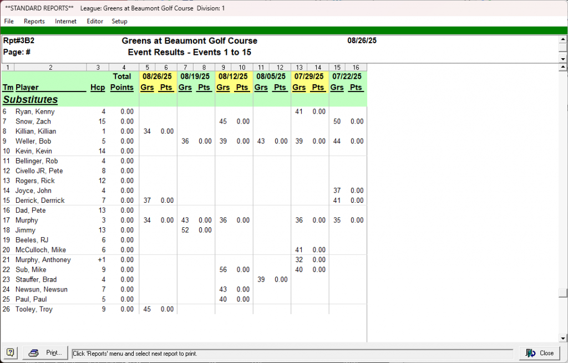The height and width of the screenshot is (363, 568).
Task: Click the main grid scroll-up arrow
Action: [563, 68]
